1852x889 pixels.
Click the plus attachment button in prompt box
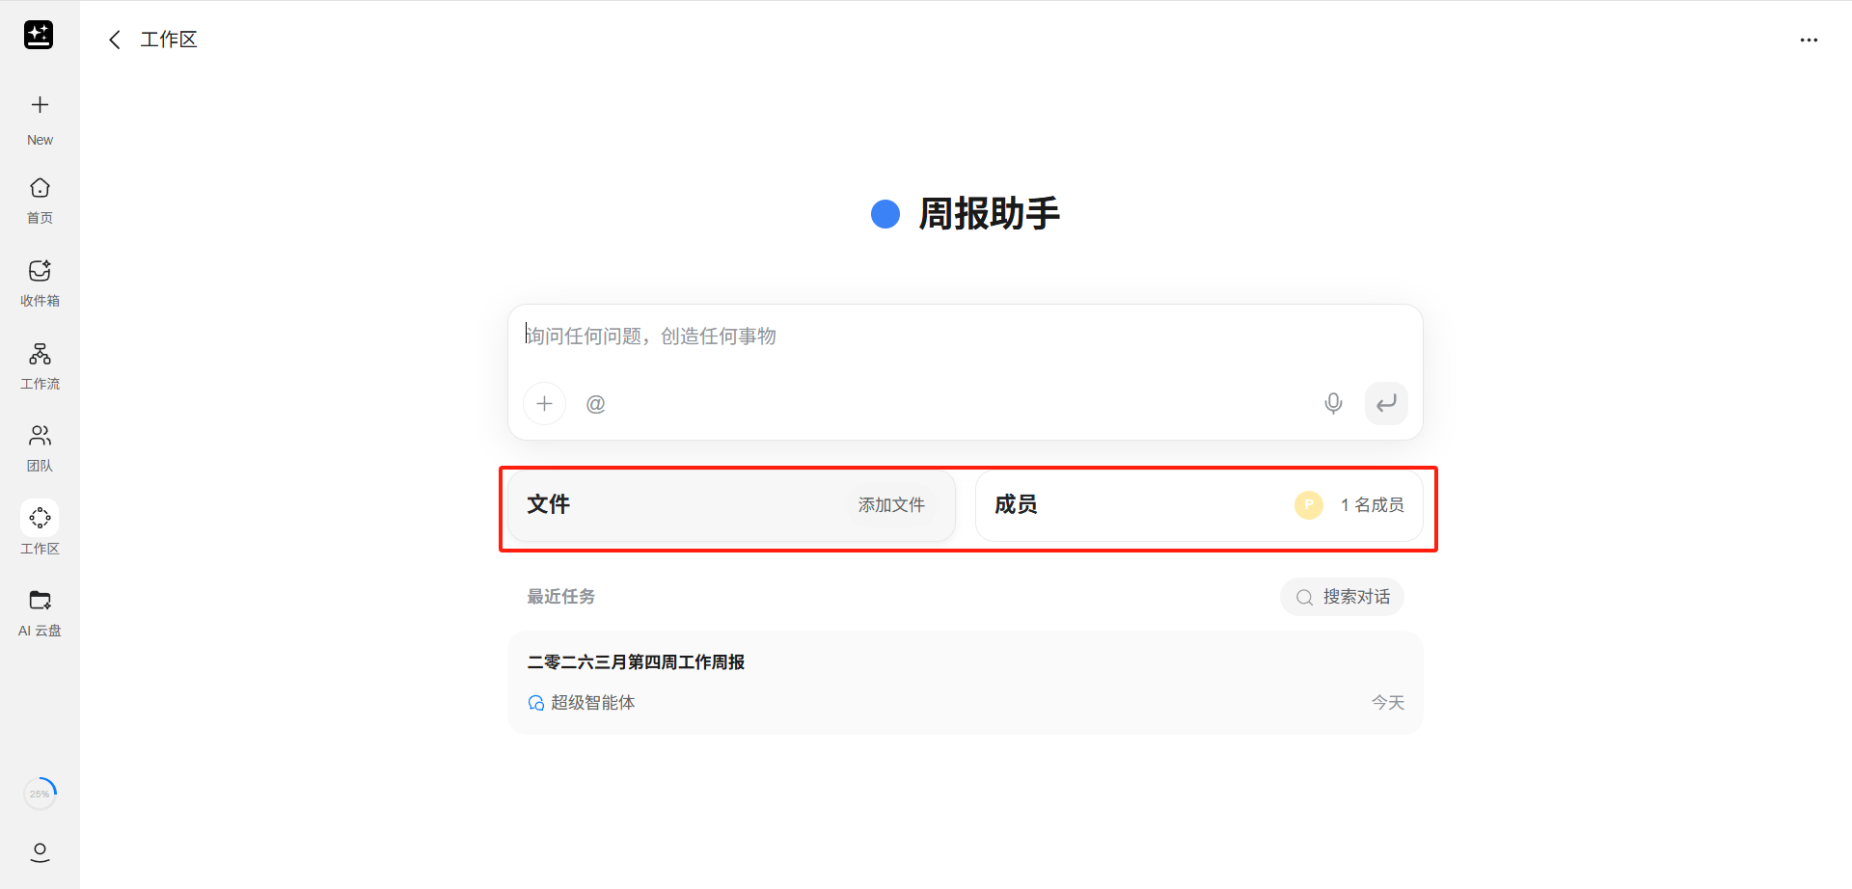tap(544, 404)
